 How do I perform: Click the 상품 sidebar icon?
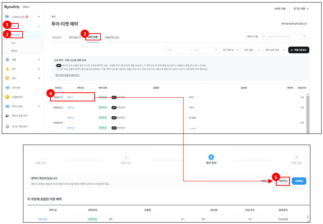[7, 60]
